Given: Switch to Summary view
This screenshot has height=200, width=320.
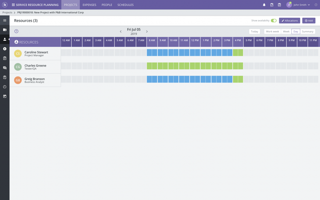Looking at the screenshot, I should click(308, 31).
